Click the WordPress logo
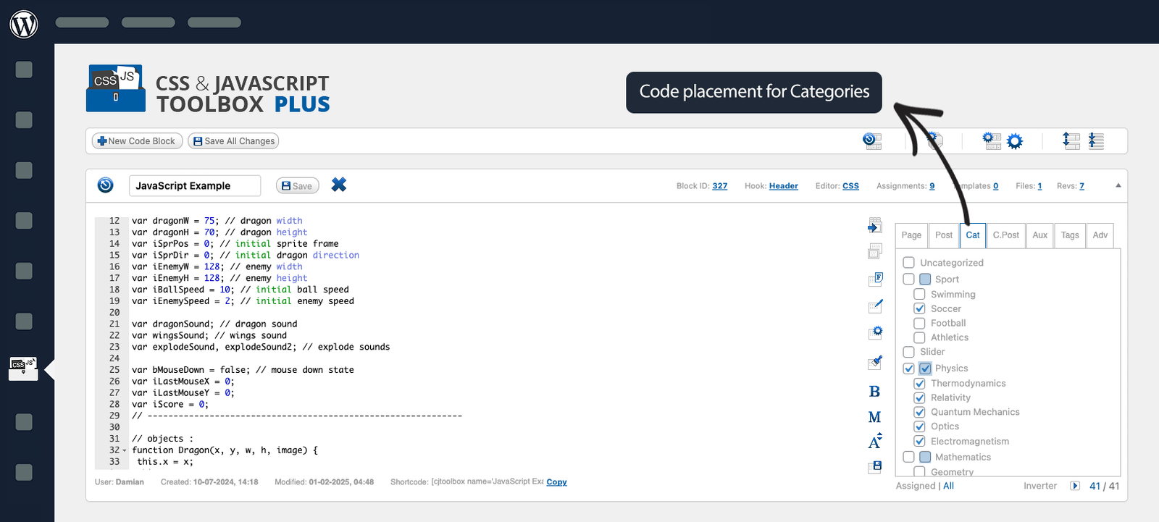Viewport: 1159px width, 522px height. 24,24
